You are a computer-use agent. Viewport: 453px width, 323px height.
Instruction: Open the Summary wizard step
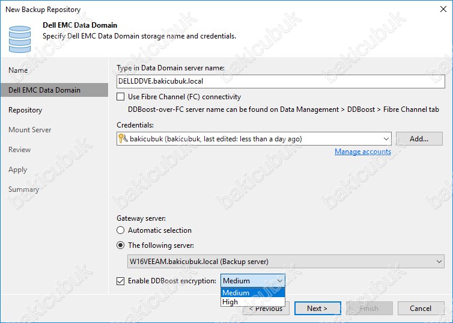click(23, 189)
